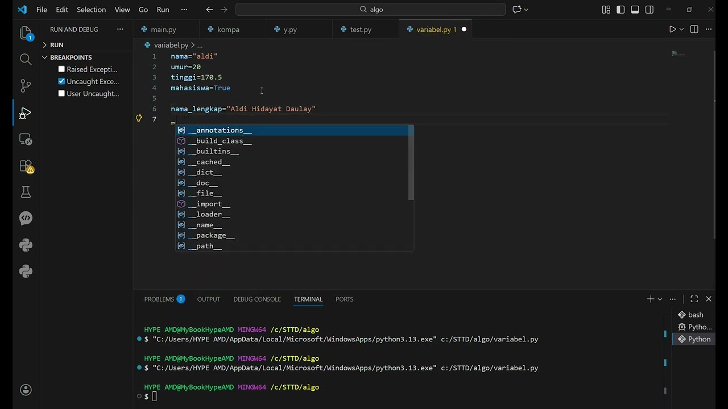The width and height of the screenshot is (728, 409).
Task: Split the editor to the right
Action: click(694, 30)
